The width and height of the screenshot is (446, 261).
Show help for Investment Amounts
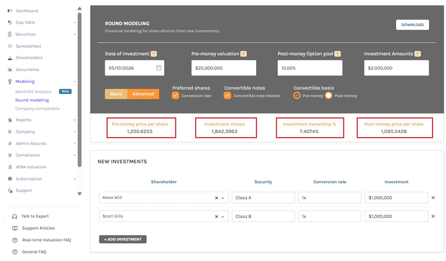coord(417,54)
